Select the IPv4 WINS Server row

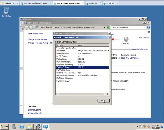pos(83,70)
